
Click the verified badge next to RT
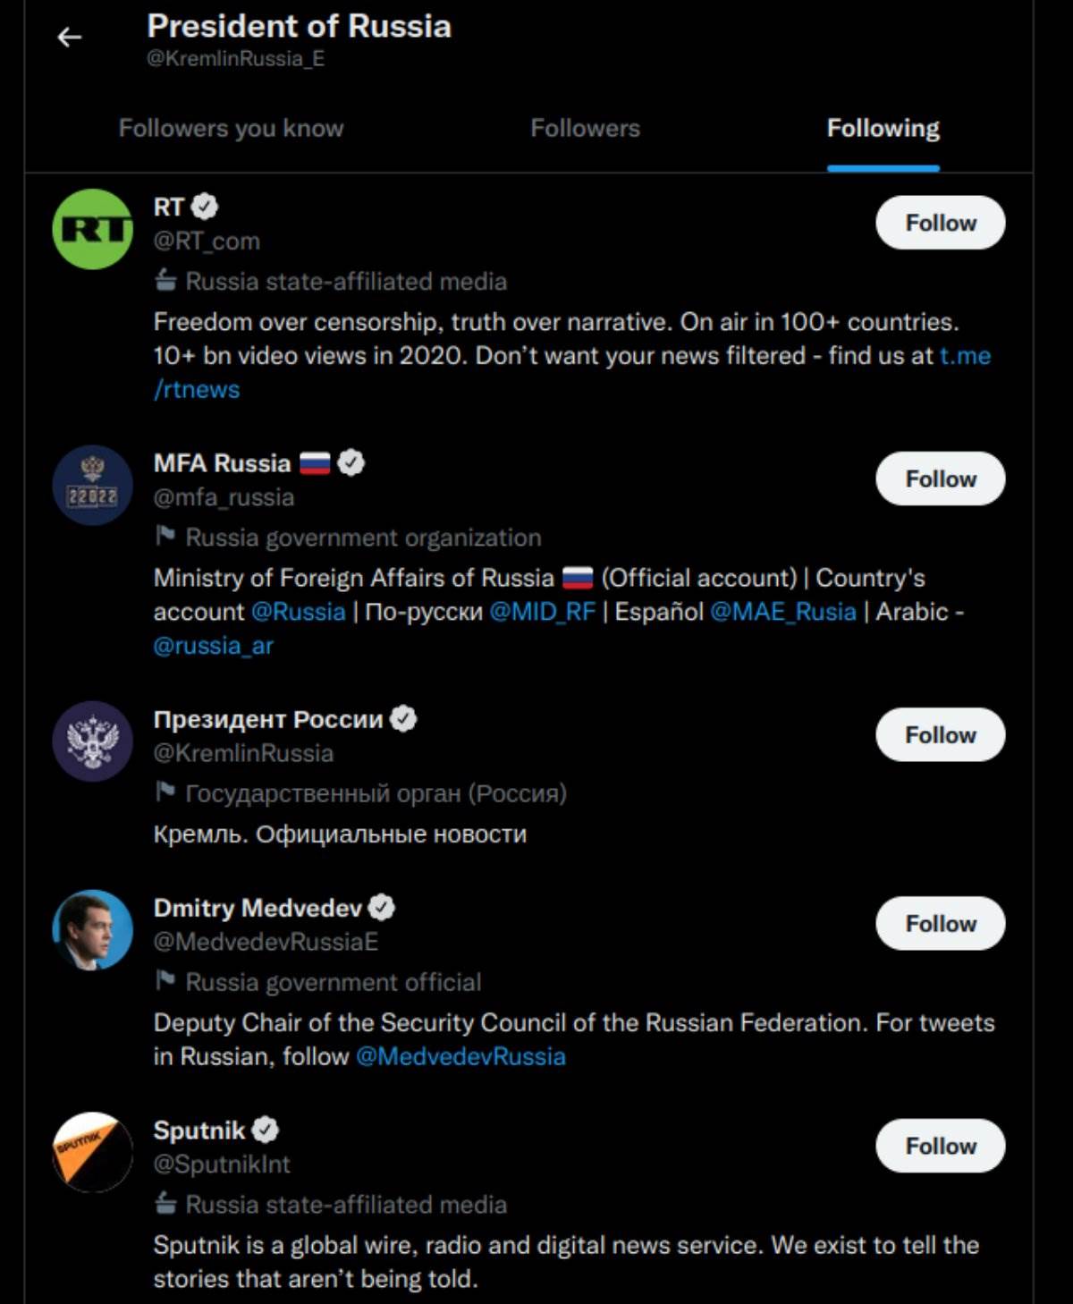[x=207, y=206]
